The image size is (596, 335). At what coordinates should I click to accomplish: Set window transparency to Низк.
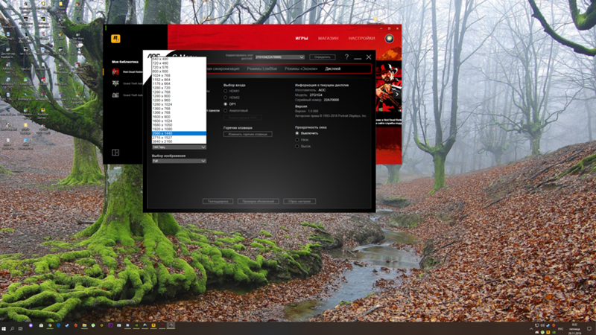pos(297,140)
